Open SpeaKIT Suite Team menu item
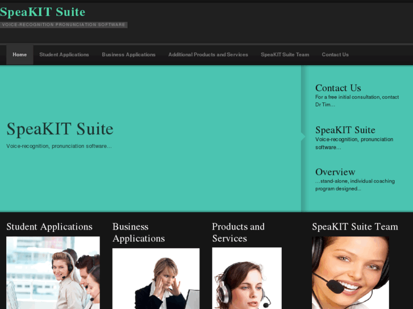 tap(285, 54)
